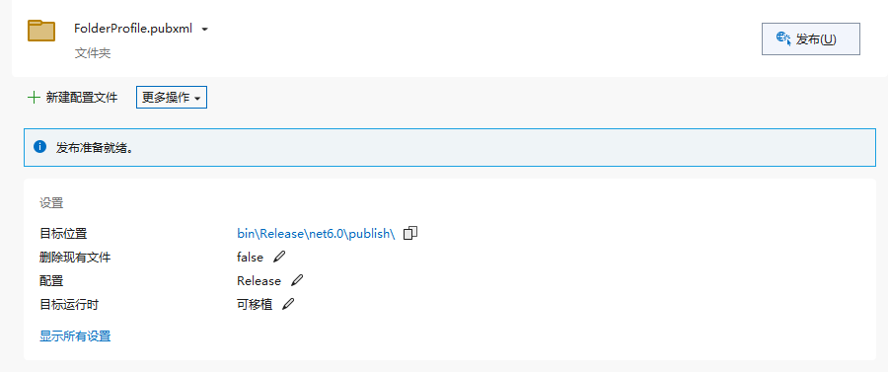Expand the 更多操作 dropdown
The image size is (888, 372).
(172, 98)
